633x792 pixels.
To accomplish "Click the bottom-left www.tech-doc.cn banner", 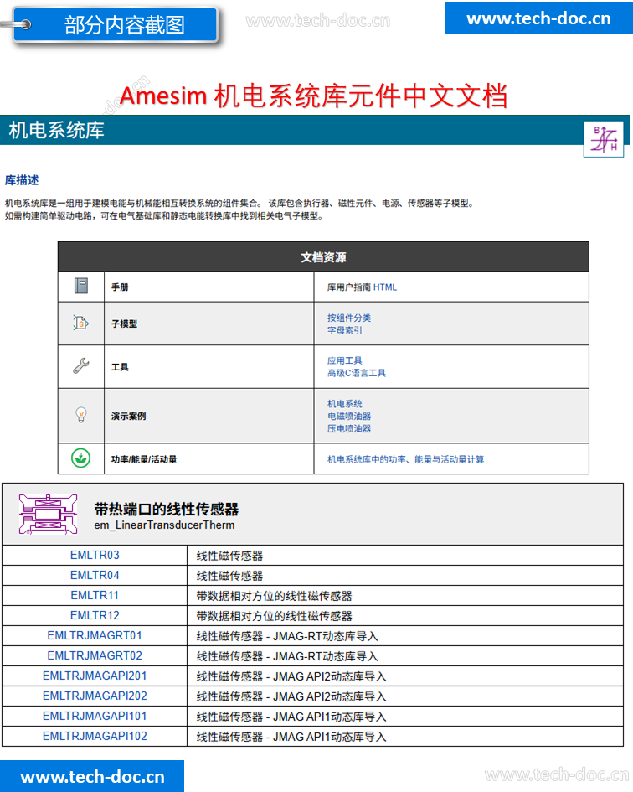I will (92, 776).
